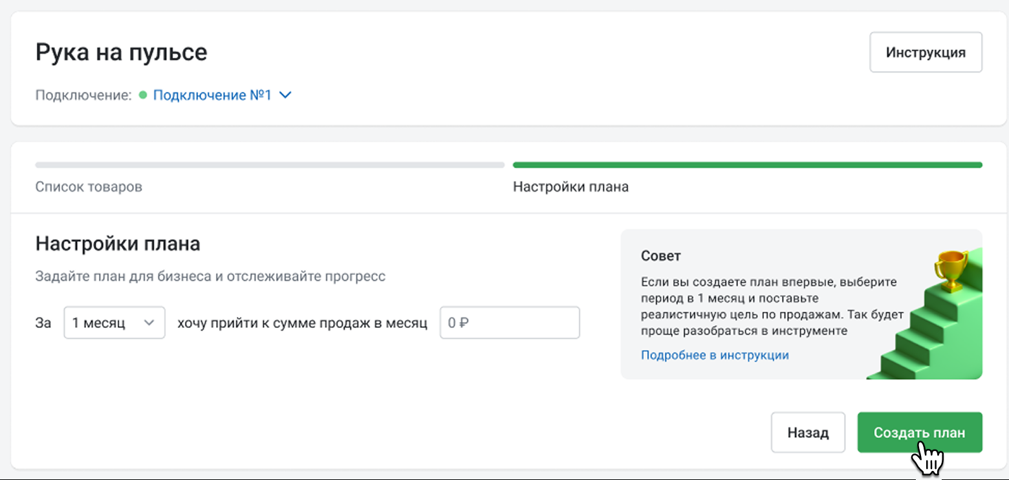The width and height of the screenshot is (1009, 480).
Task: Click the grey progress bar segment
Action: pyautogui.click(x=270, y=165)
